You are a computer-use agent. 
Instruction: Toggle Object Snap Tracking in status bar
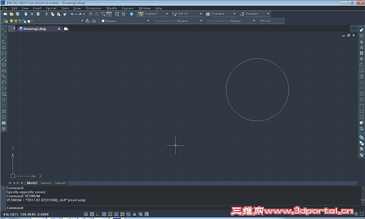click(x=116, y=214)
